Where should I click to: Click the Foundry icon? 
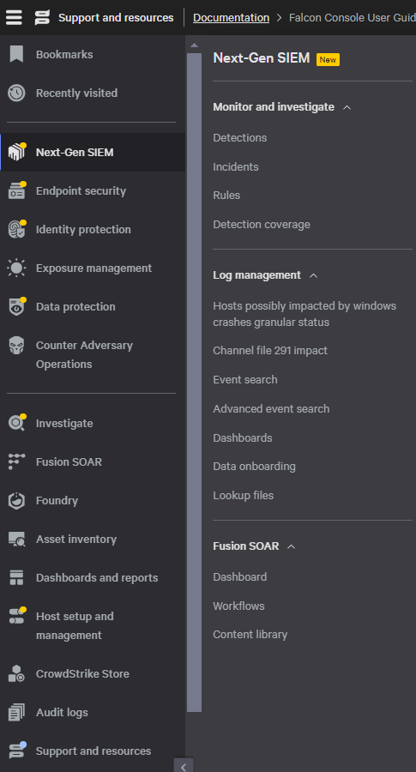tap(17, 500)
